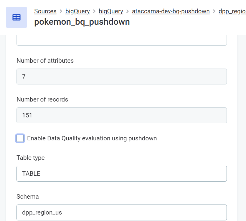Viewport: 246px width, 221px height.
Task: Click the Table type label
Action: coord(31,158)
